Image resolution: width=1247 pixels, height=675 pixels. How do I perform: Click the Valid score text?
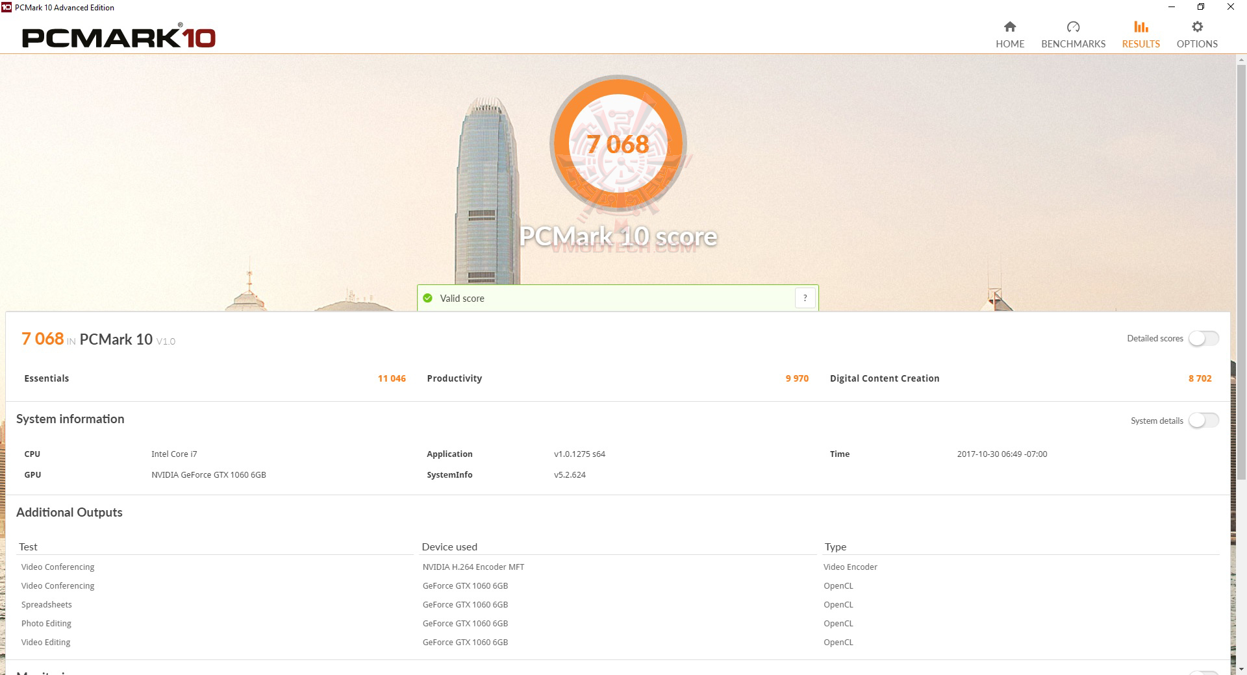click(462, 299)
